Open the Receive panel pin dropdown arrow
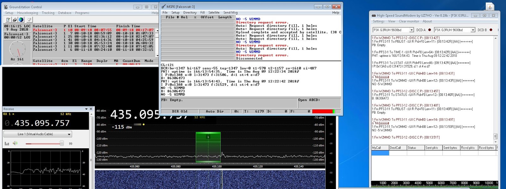 [x=86, y=109]
